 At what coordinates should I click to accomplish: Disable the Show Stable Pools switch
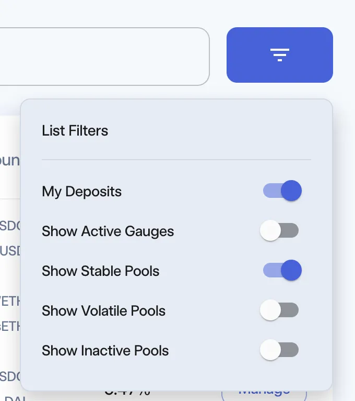pos(282,270)
